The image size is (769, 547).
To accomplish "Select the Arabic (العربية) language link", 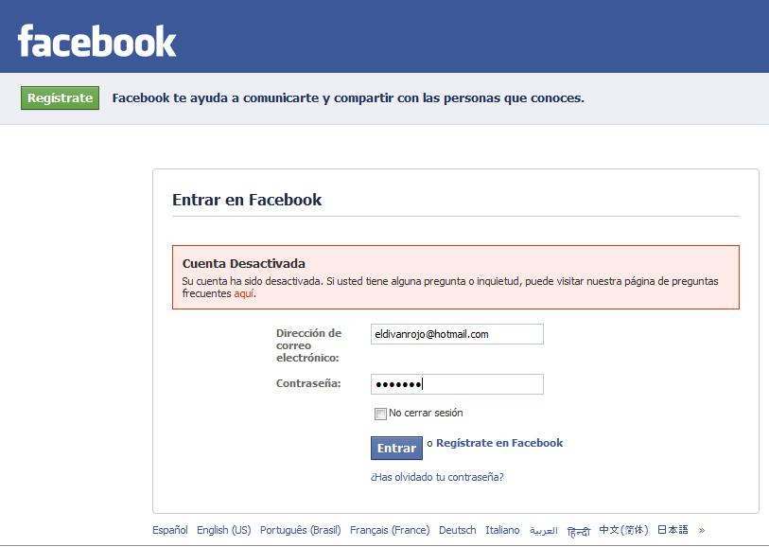I will 544,531.
